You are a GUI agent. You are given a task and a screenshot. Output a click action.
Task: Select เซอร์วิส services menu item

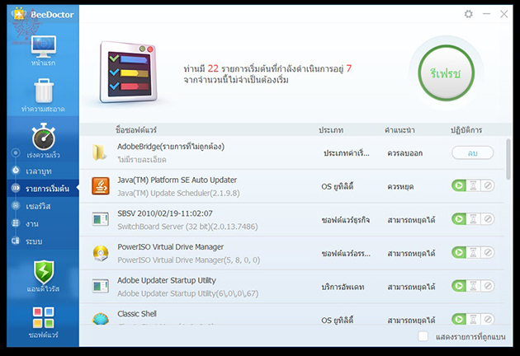(39, 206)
